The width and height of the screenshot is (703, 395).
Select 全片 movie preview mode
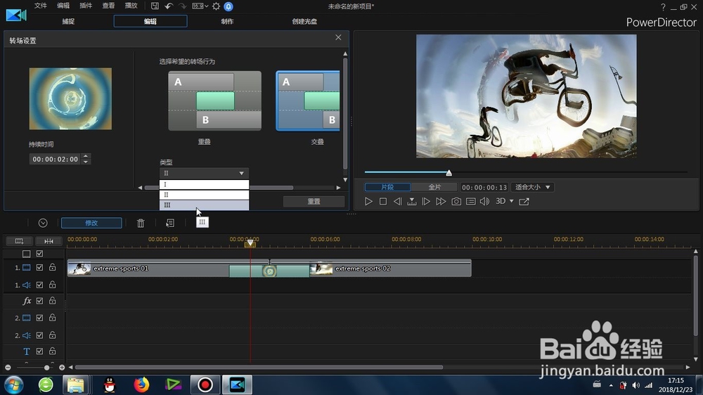434,187
